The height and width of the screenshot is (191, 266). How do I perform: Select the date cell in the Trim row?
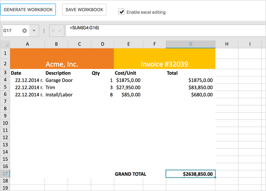click(x=27, y=88)
